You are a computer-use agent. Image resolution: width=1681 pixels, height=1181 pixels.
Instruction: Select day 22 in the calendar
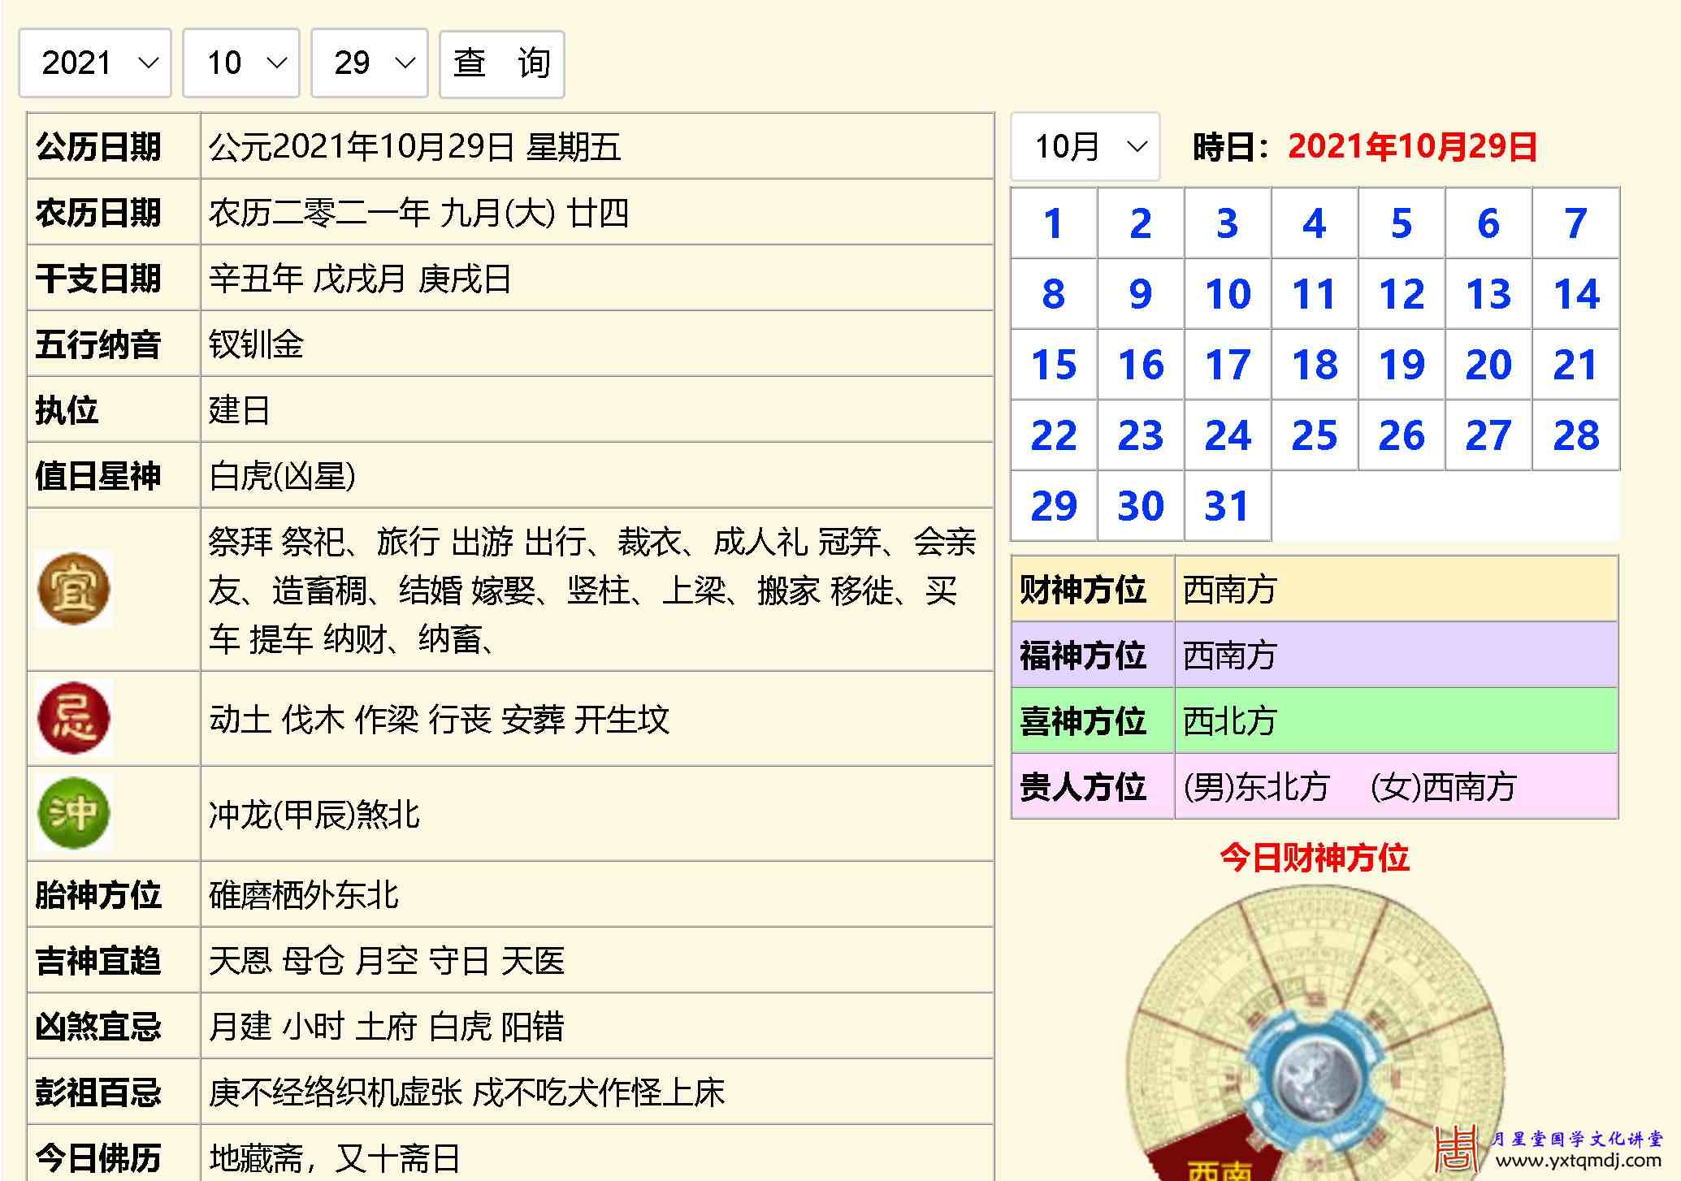tap(1054, 435)
